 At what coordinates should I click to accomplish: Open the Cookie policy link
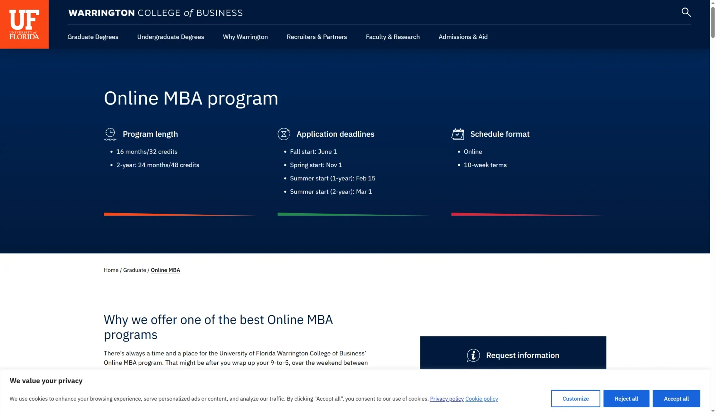click(482, 399)
